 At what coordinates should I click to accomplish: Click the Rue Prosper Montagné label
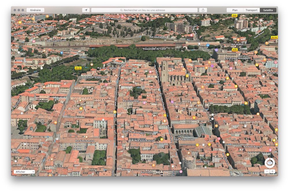point(237,58)
